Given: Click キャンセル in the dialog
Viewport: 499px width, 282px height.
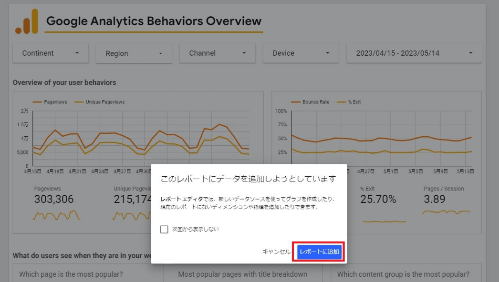Looking at the screenshot, I should coord(276,252).
